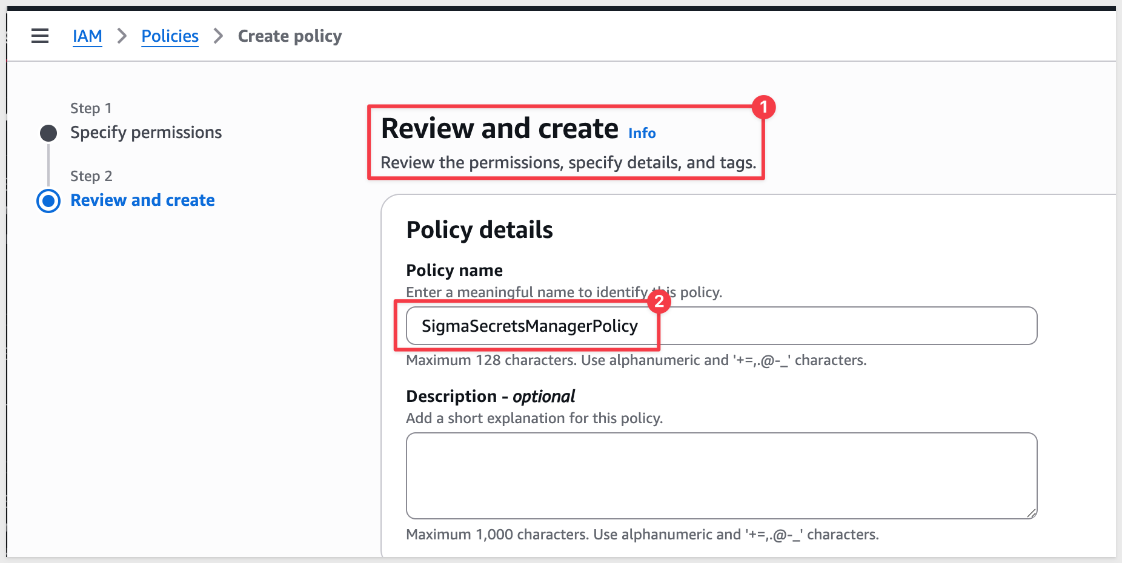The width and height of the screenshot is (1122, 563).
Task: Click the Step 2 active radio indicator
Action: [x=48, y=201]
